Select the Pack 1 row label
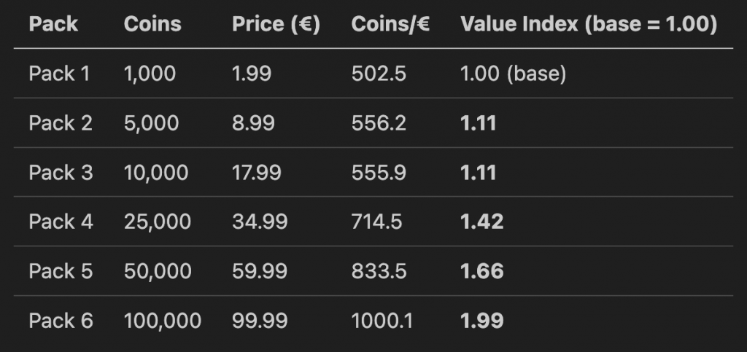Viewport: 747px width, 352px height. (60, 74)
